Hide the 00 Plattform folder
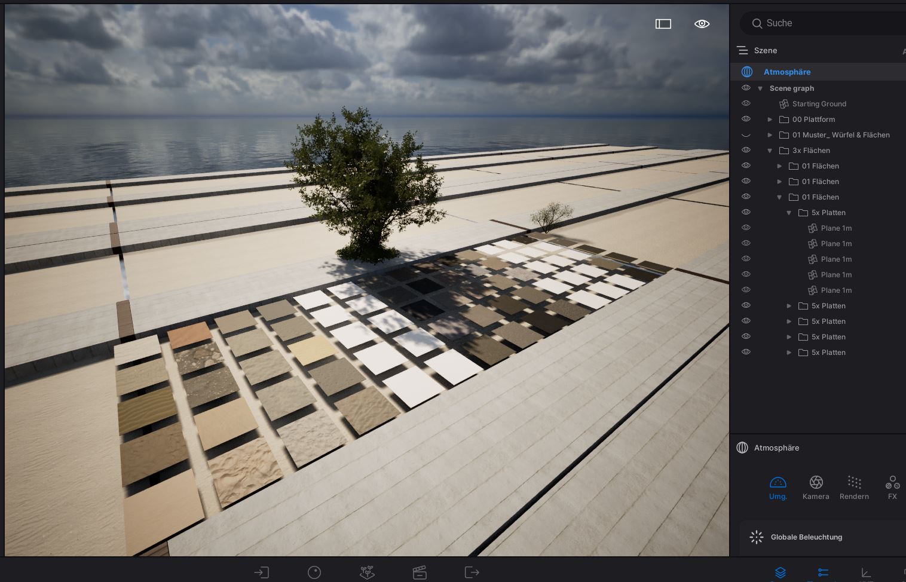906x582 pixels. click(746, 119)
